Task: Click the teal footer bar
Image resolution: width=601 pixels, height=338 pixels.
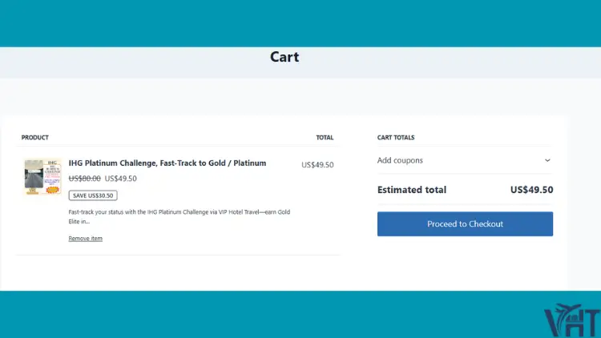Action: [268, 314]
